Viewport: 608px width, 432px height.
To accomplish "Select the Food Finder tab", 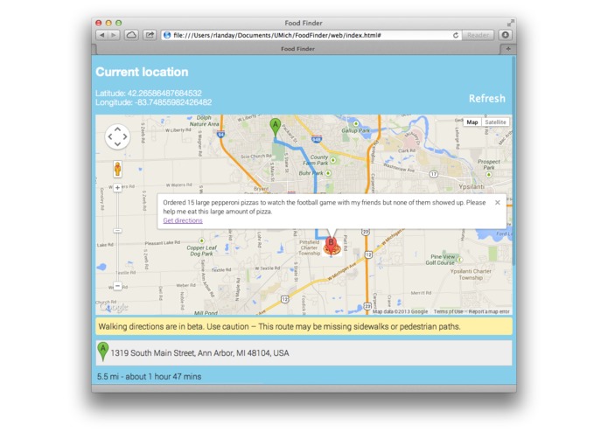I will 297,49.
